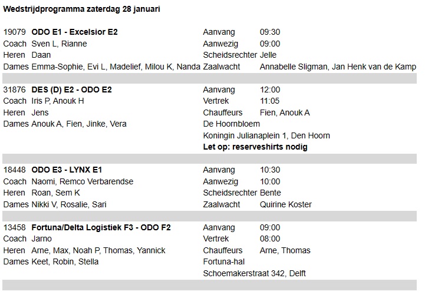Click venue name Fortuna-hal

[x=224, y=261]
